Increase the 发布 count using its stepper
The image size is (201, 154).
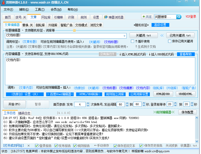coord(88,103)
